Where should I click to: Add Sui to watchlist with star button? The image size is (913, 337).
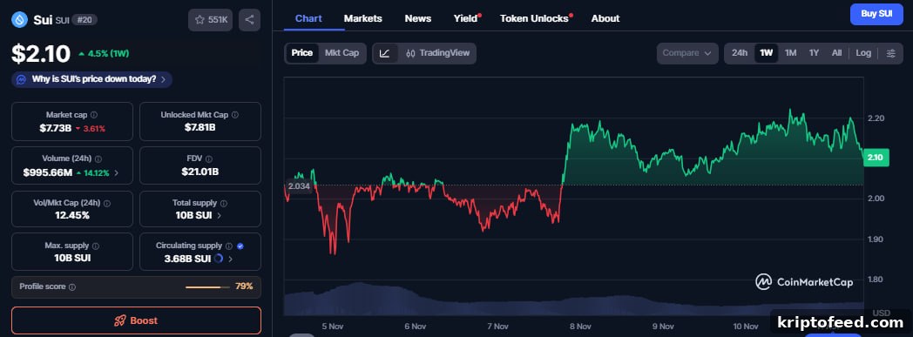(211, 20)
